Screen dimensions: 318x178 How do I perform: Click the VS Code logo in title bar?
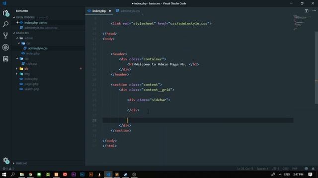4,3
